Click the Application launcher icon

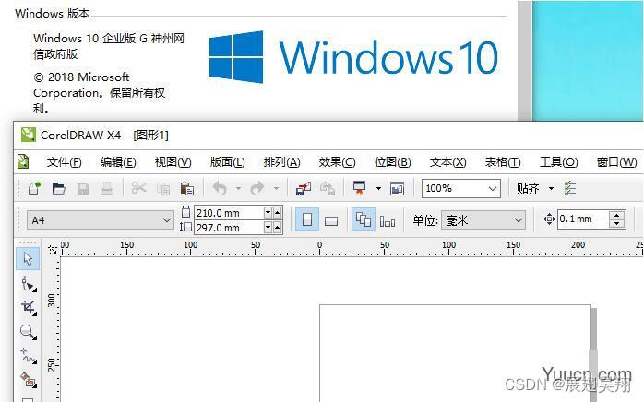(x=360, y=188)
